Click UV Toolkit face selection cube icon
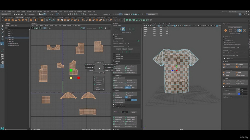Image resolution: width=250 pixels, height=140 pixels. tap(123, 29)
